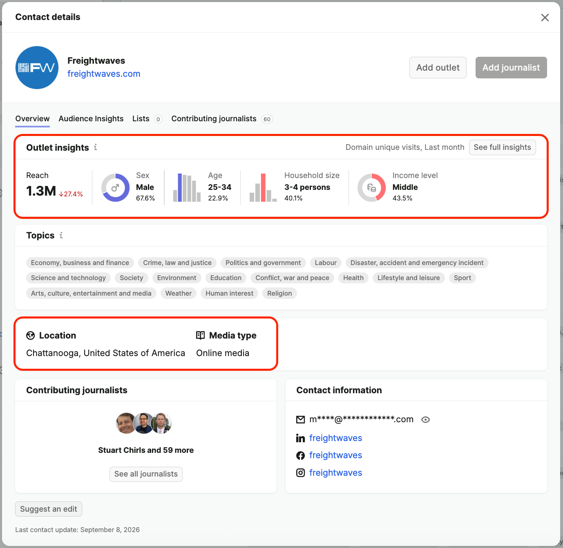
Task: Click the Sport topic tag
Action: (x=462, y=278)
